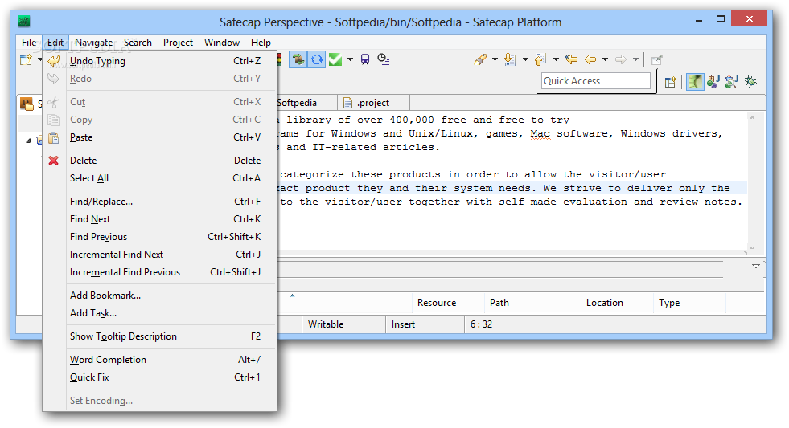
Task: Switch to the Java Browsing perspective icon
Action: (732, 81)
